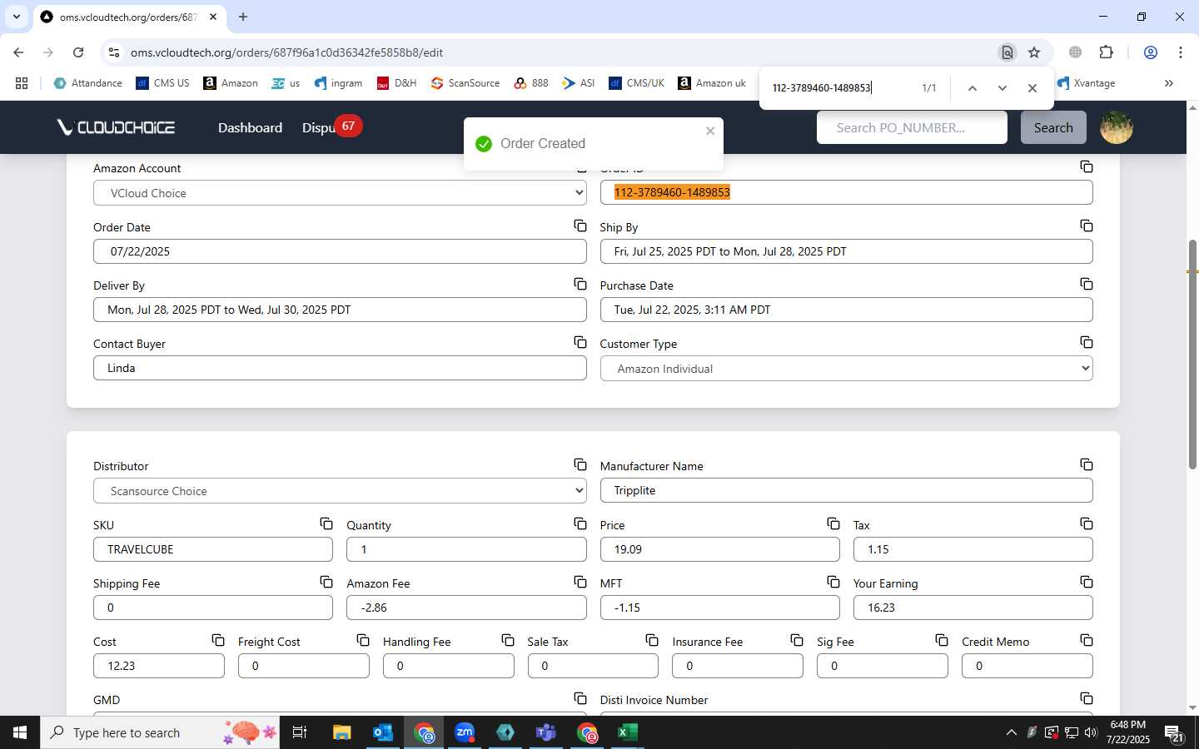The width and height of the screenshot is (1199, 749).
Task: Open Microsoft Teams from the taskbar
Action: 546,732
